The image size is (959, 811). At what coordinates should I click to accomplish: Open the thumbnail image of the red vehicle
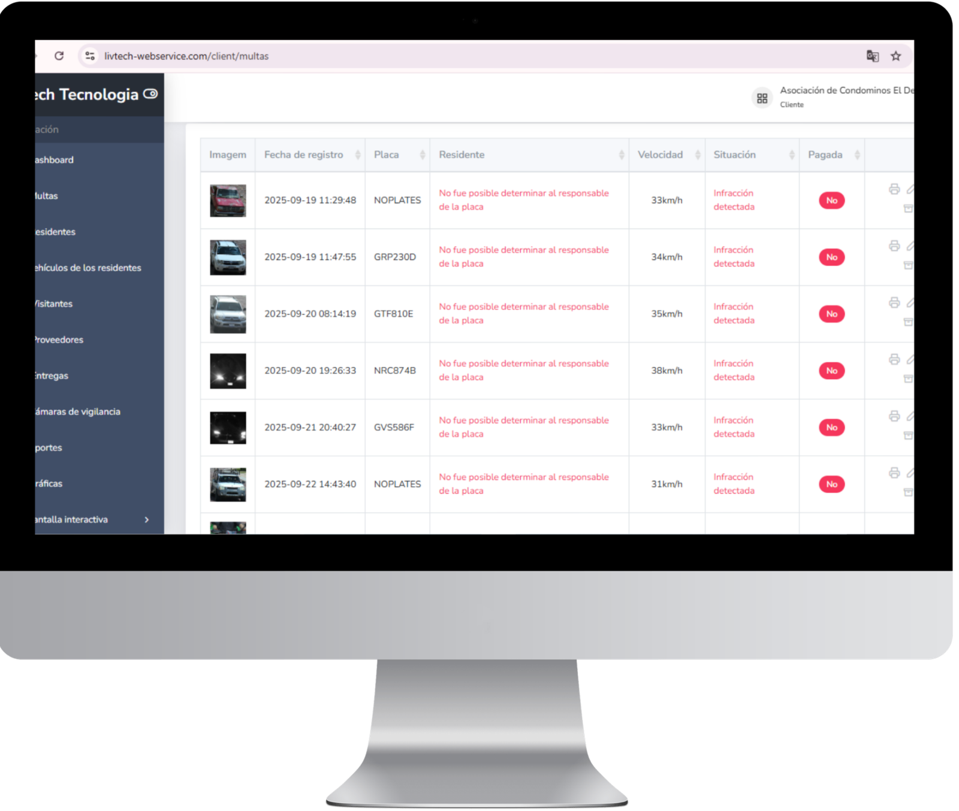point(228,200)
